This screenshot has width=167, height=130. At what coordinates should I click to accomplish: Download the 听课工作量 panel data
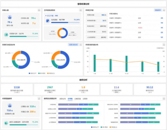click(164, 10)
